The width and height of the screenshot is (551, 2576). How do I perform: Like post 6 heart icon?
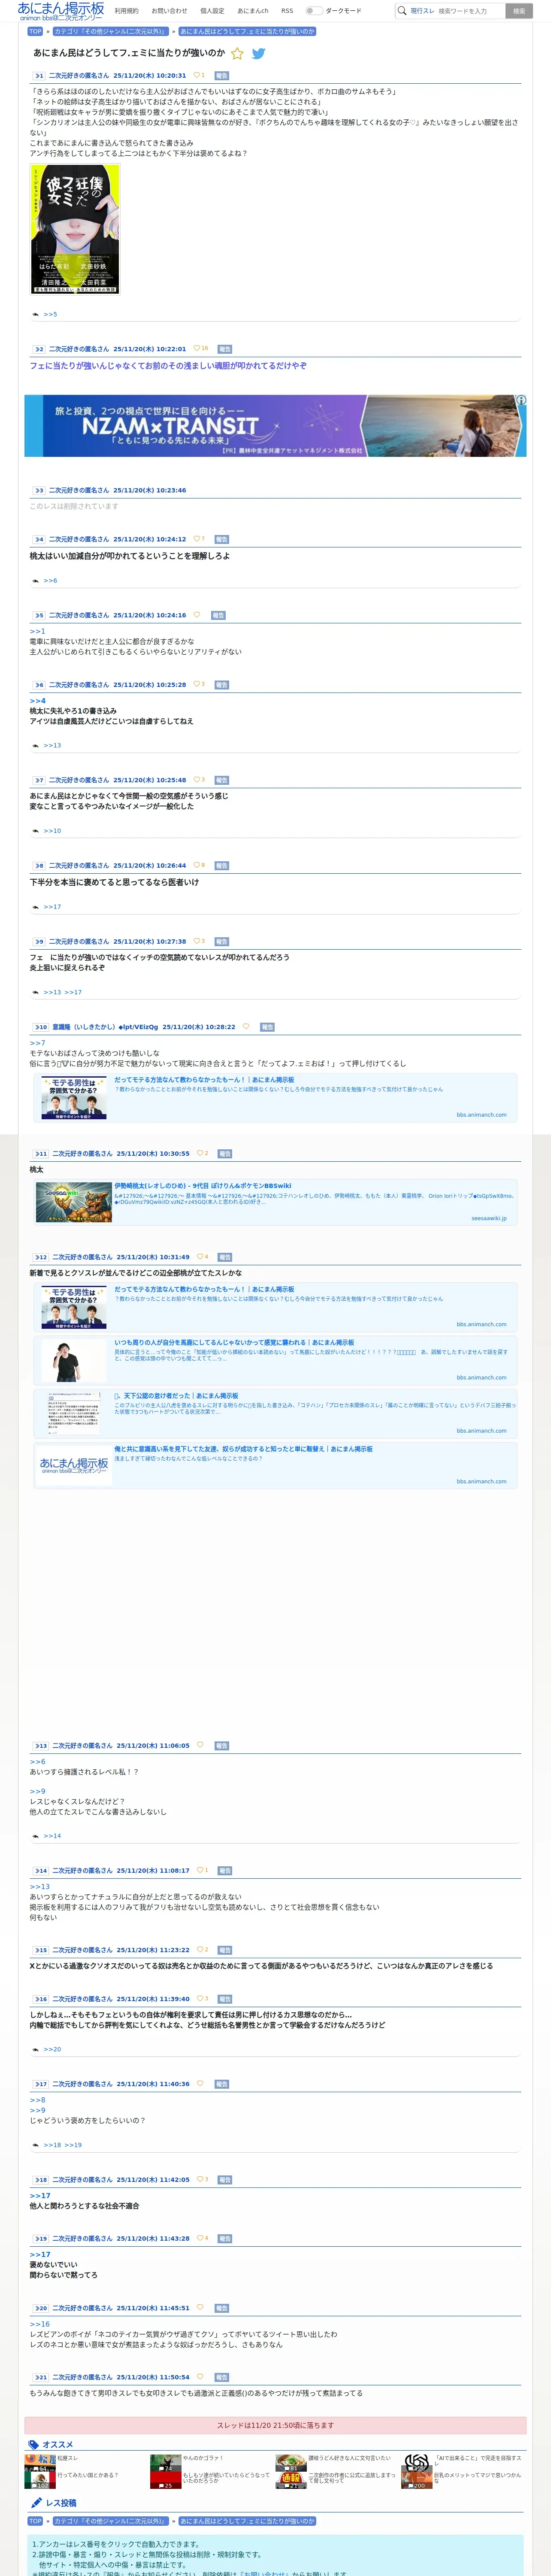(196, 685)
